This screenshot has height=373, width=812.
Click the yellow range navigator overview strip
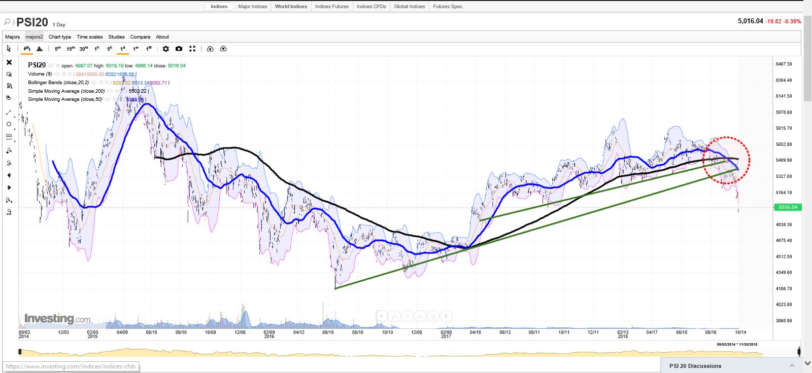click(x=391, y=352)
